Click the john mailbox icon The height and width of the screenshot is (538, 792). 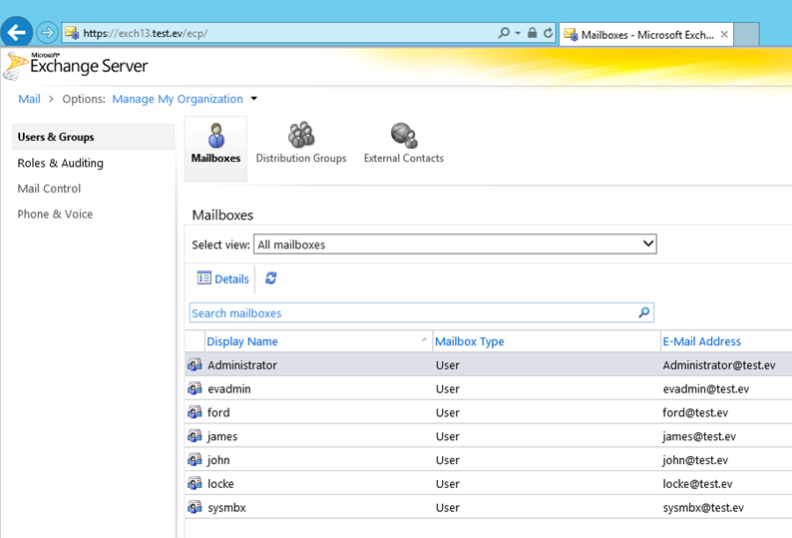(x=195, y=459)
